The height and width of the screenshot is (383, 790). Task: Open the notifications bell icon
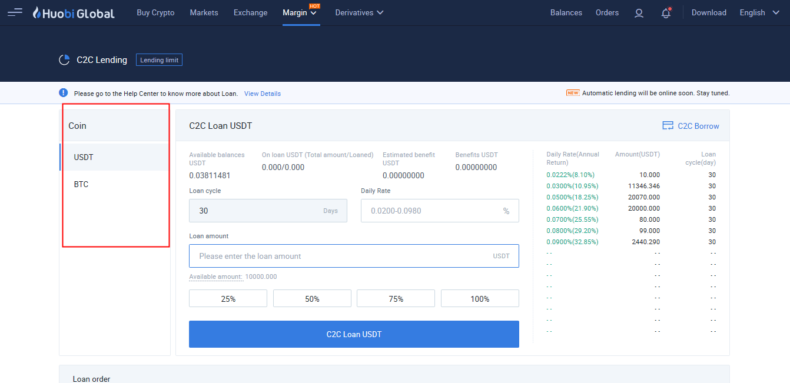point(666,12)
